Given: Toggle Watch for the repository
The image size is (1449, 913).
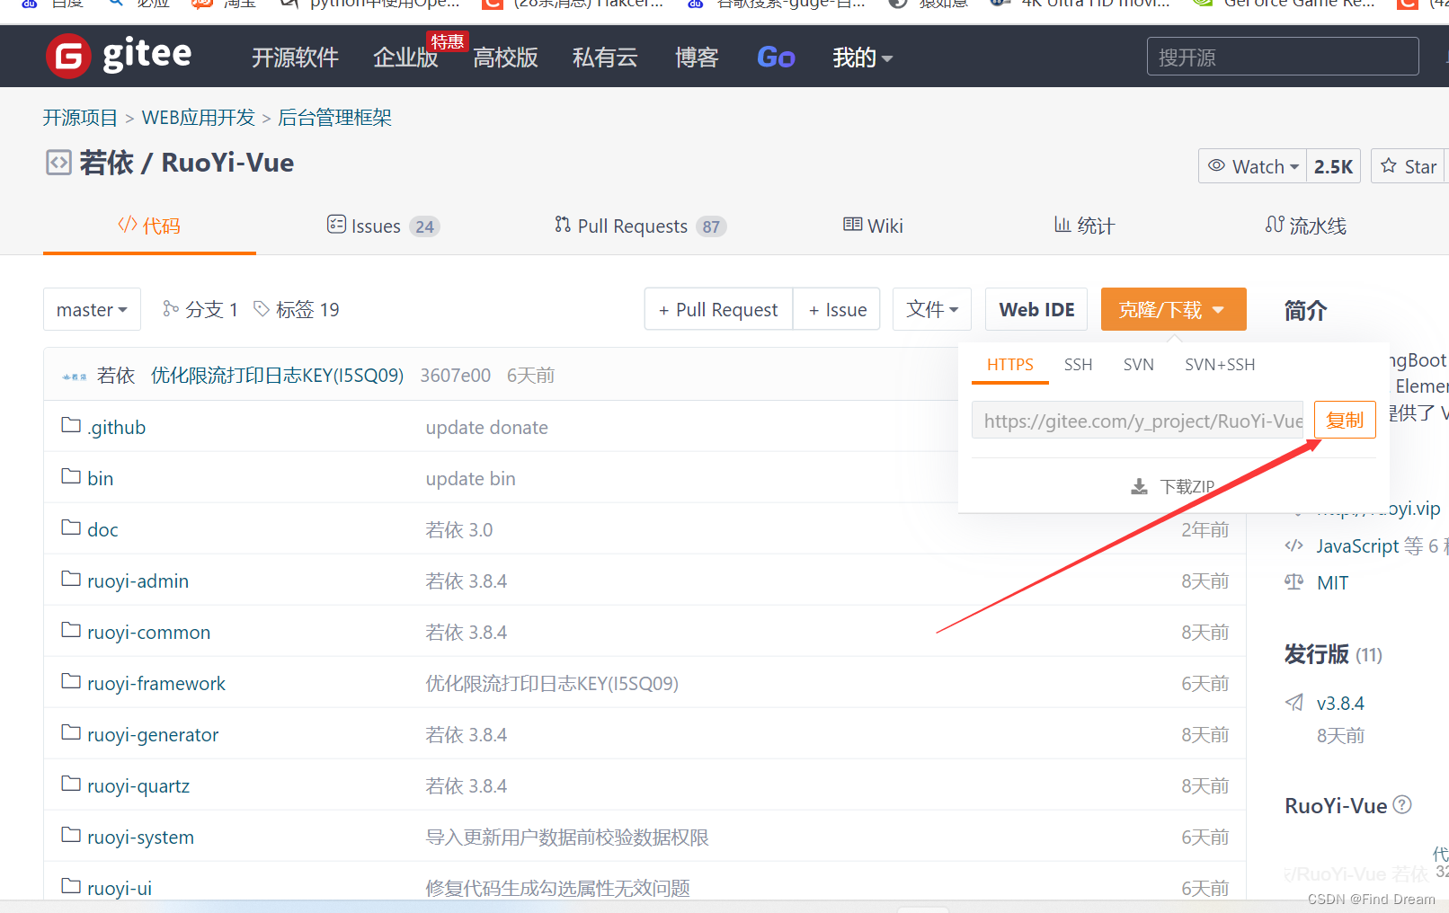Looking at the screenshot, I should [1251, 165].
